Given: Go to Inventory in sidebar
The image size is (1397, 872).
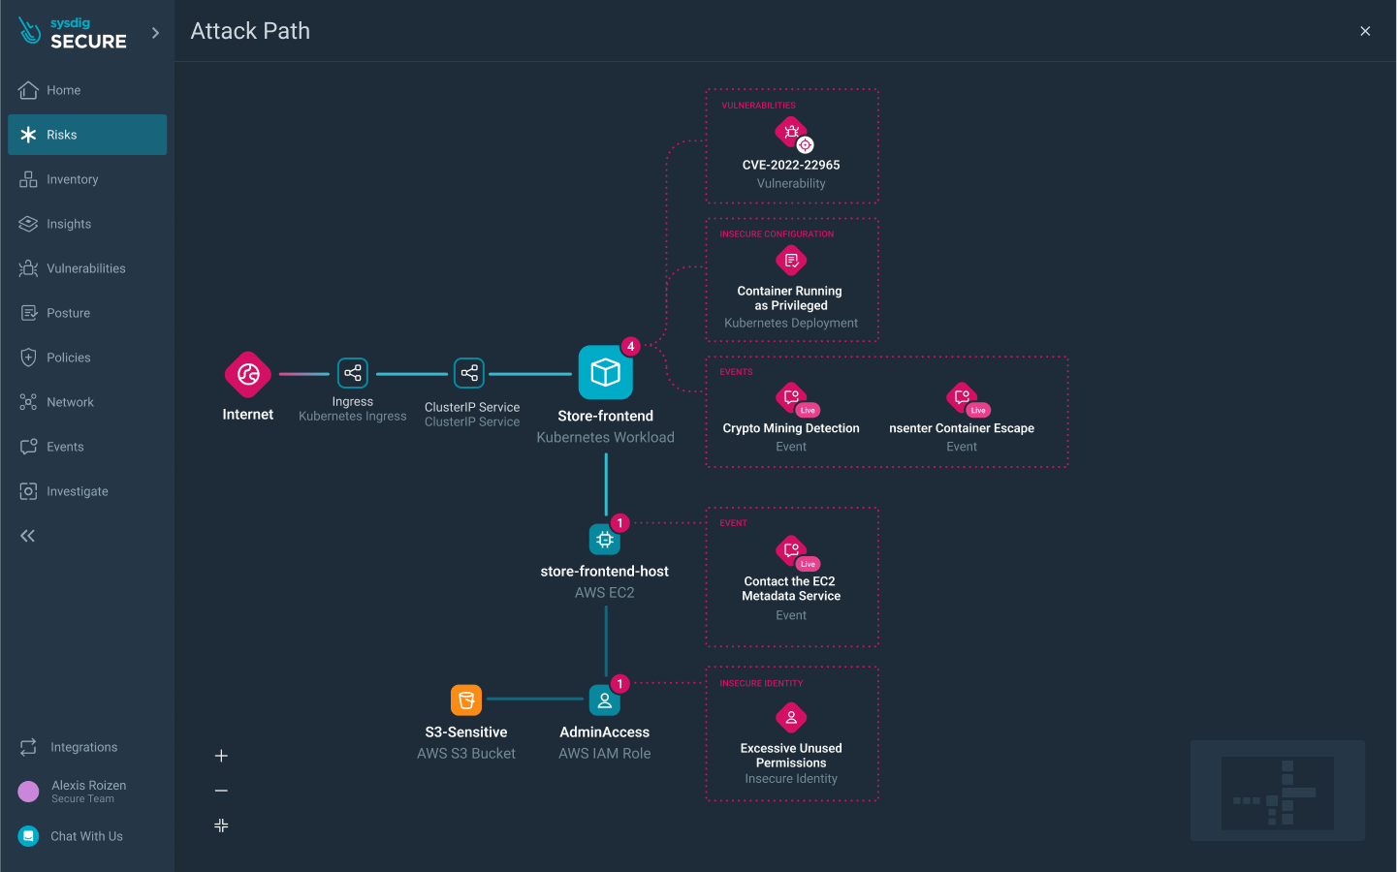Looking at the screenshot, I should 73,179.
